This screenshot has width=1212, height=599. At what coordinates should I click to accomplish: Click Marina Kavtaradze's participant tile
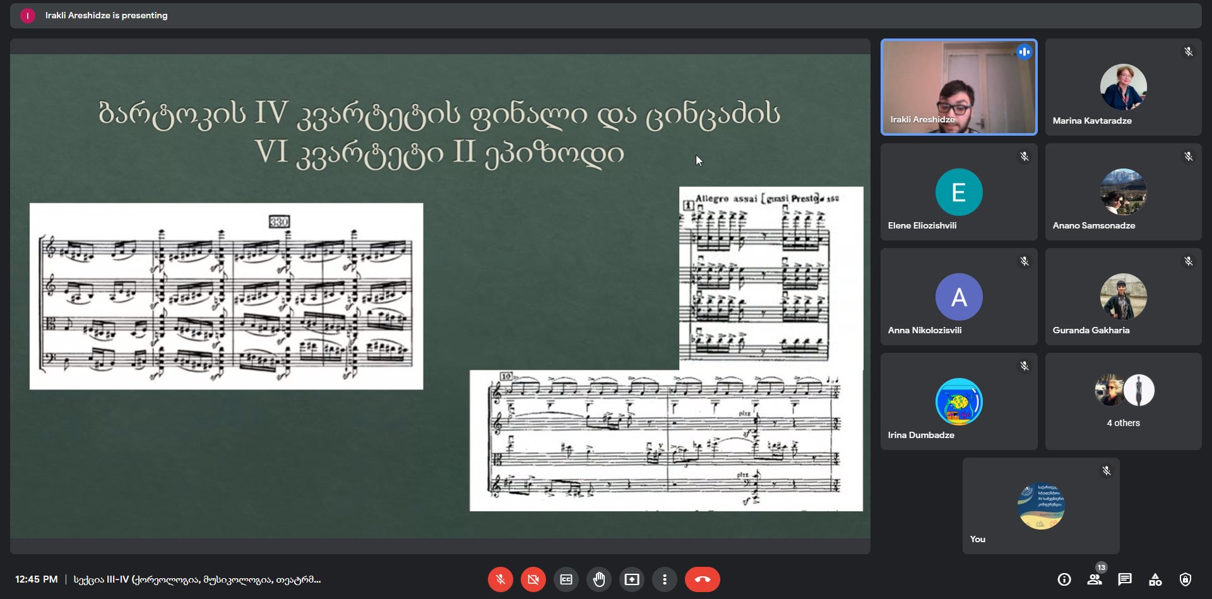[1123, 87]
